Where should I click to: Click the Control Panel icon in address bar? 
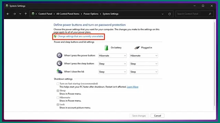[x=33, y=14]
